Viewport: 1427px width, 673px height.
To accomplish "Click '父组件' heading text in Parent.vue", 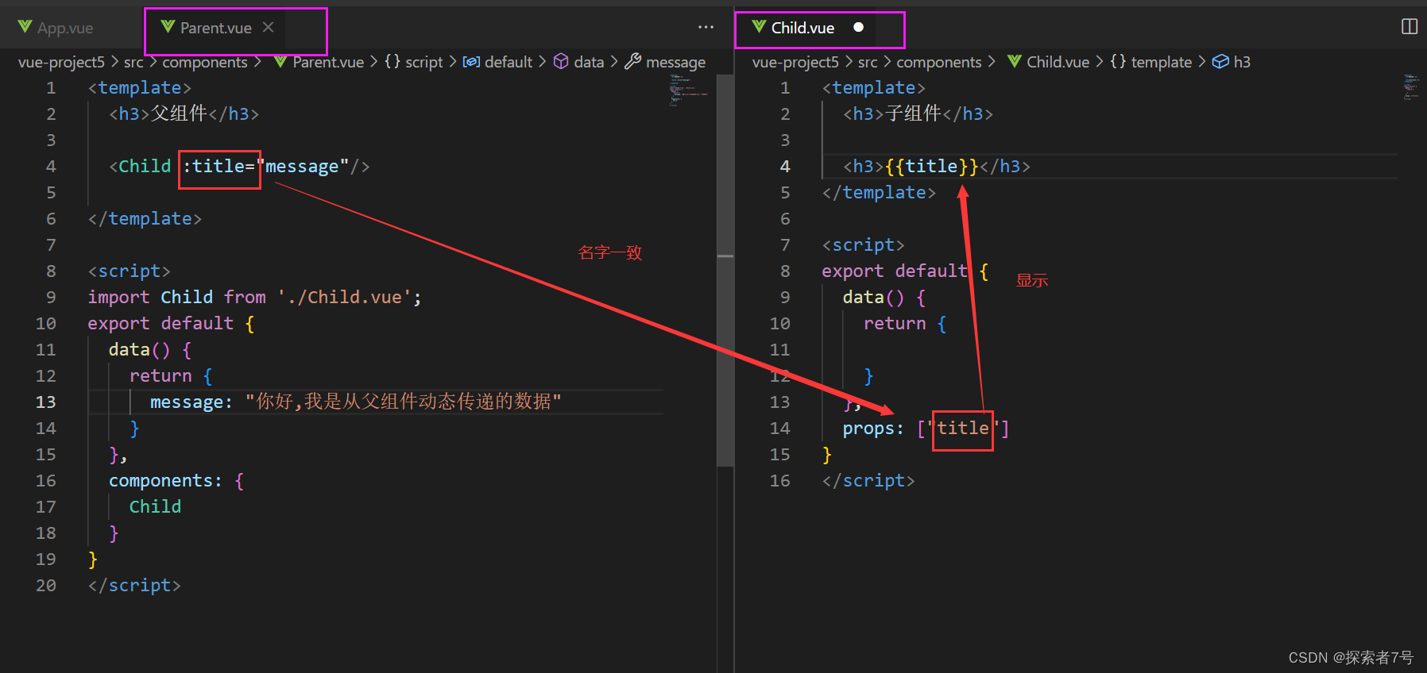I will (x=179, y=113).
